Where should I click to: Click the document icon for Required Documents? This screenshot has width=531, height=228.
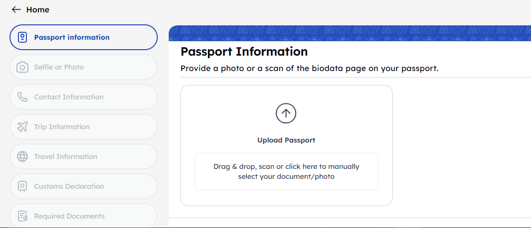coord(22,216)
